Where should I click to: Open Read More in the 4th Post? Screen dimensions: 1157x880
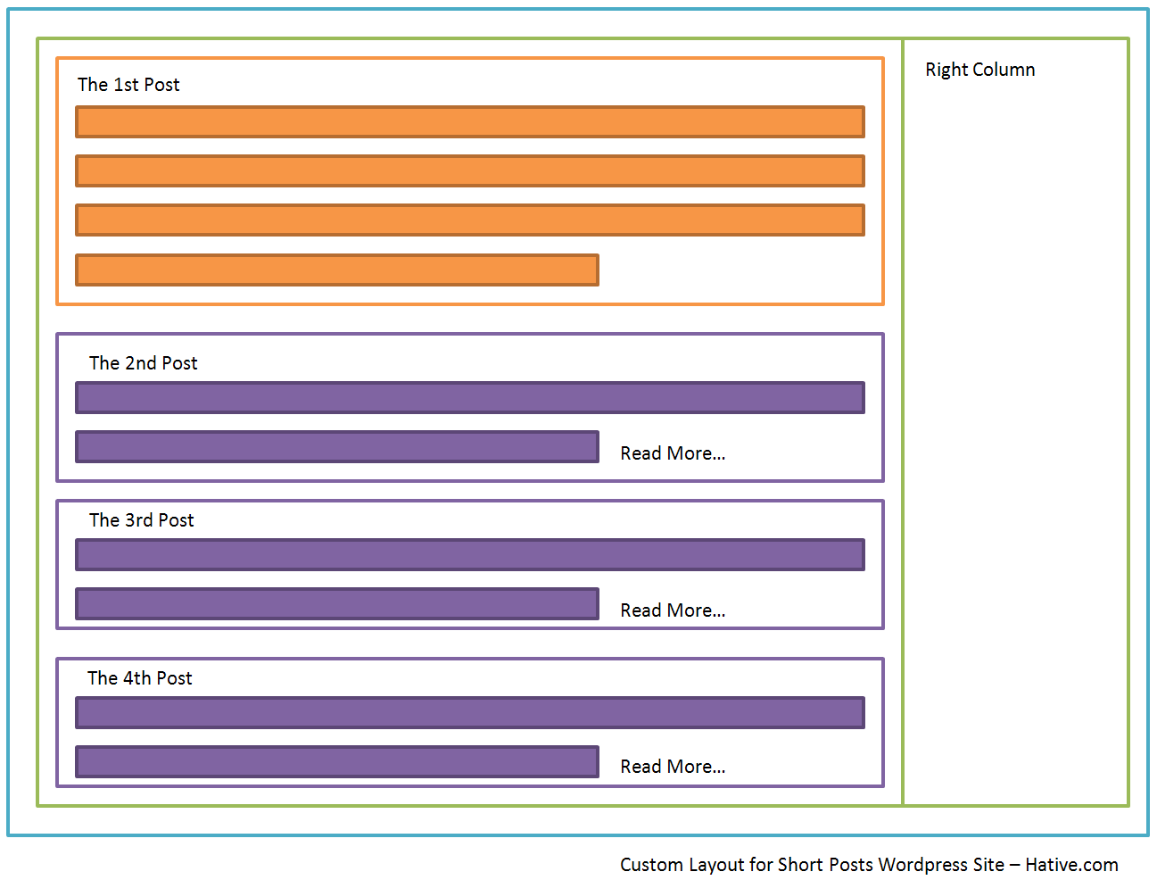click(673, 767)
